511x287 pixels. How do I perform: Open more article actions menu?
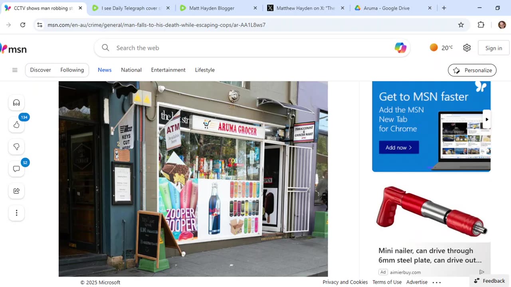coord(16,213)
